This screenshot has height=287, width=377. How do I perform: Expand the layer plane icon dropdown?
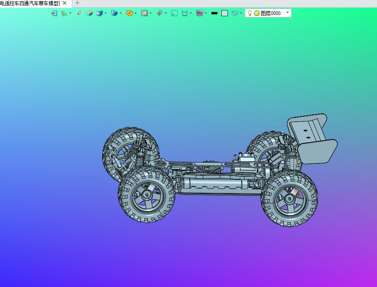pos(241,13)
